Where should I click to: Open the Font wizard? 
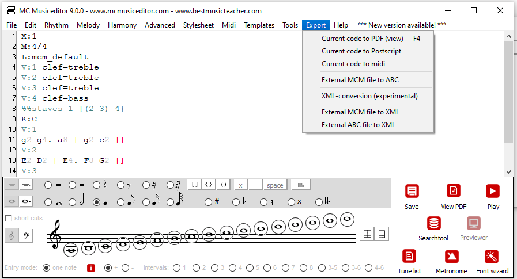click(492, 257)
